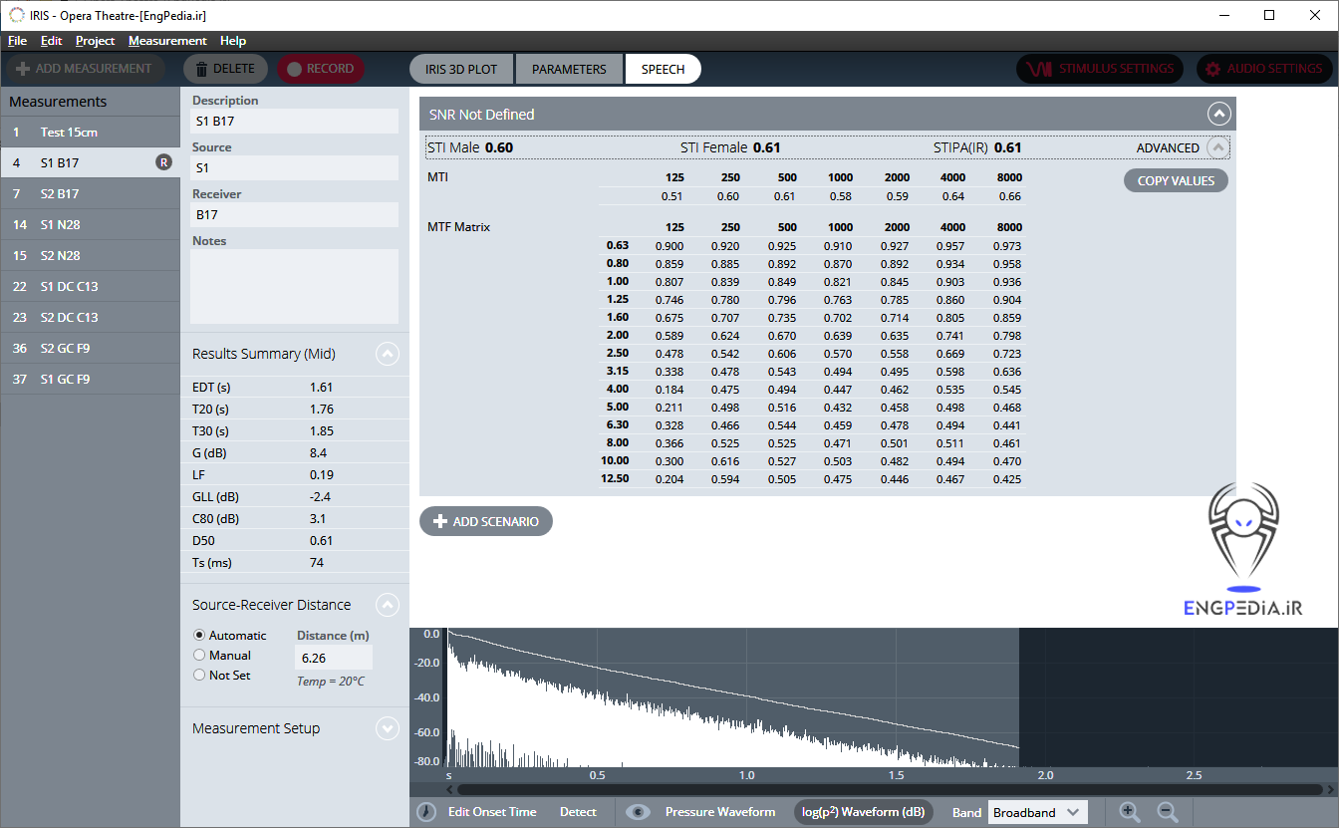The width and height of the screenshot is (1339, 828).
Task: Toggle the waveform eye visibility icon
Action: pos(638,812)
